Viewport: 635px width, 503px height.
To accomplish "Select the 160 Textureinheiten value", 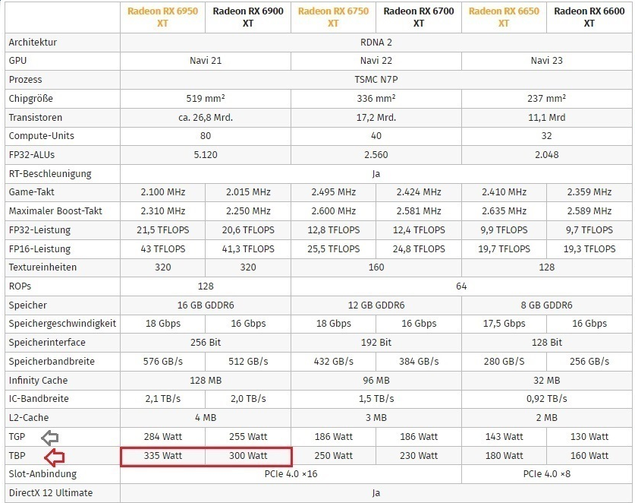I will [x=376, y=267].
